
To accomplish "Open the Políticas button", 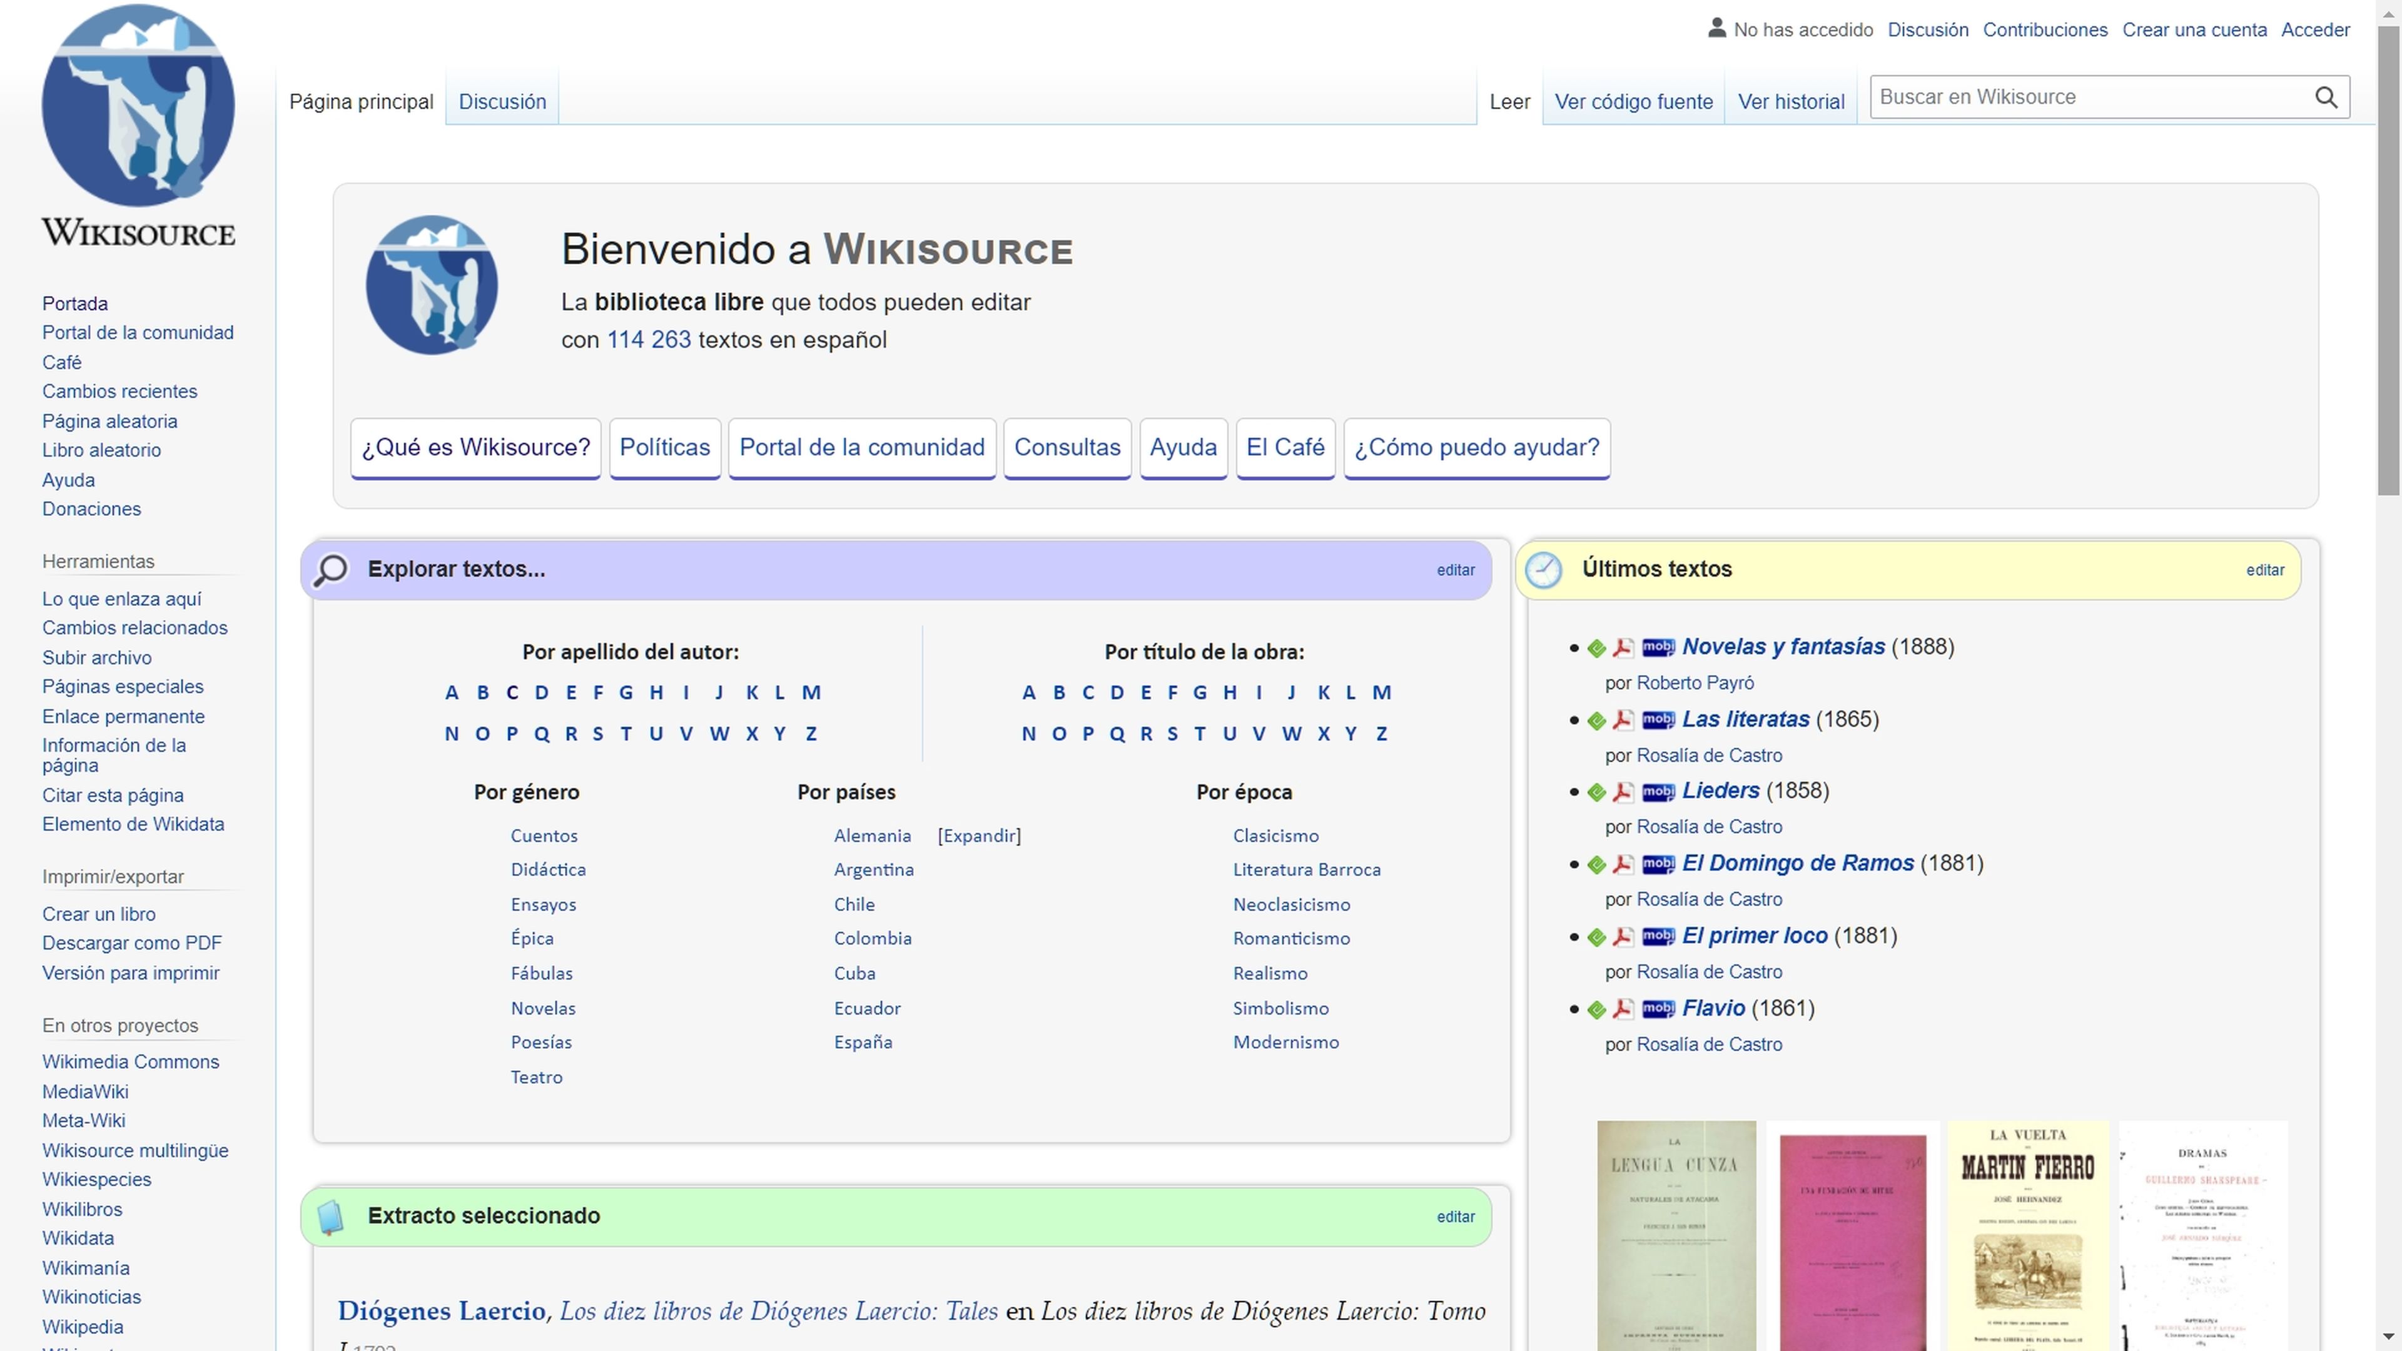I will [x=665, y=448].
